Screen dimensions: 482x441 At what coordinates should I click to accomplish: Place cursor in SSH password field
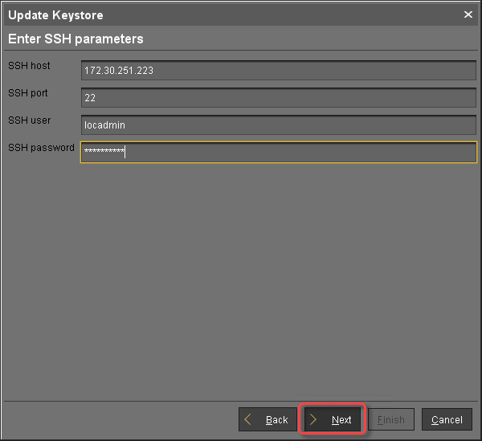point(279,153)
